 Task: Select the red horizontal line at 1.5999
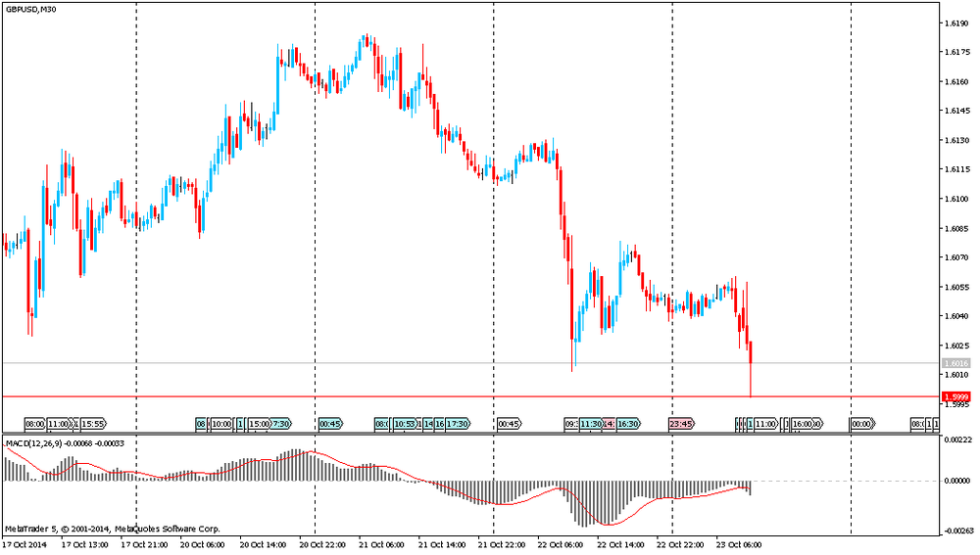click(x=468, y=396)
